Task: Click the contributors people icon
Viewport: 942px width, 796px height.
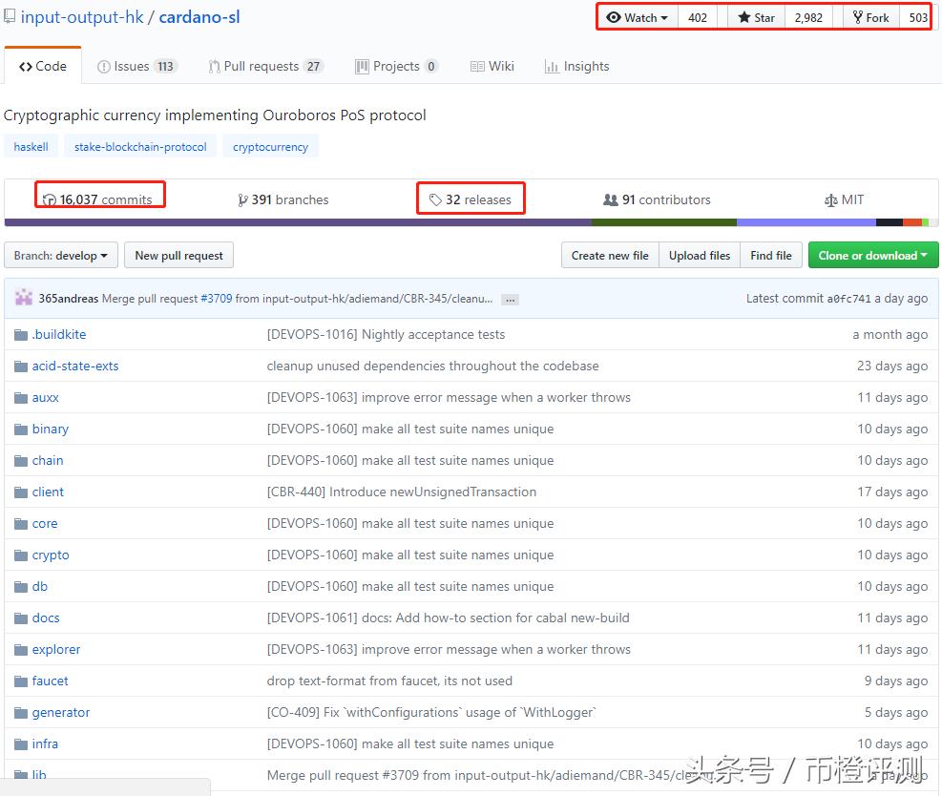Action: tap(610, 199)
